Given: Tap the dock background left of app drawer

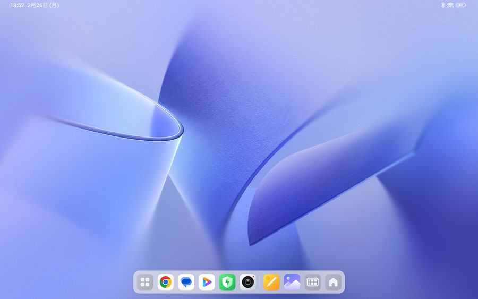Looking at the screenshot, I should click(x=135, y=282).
